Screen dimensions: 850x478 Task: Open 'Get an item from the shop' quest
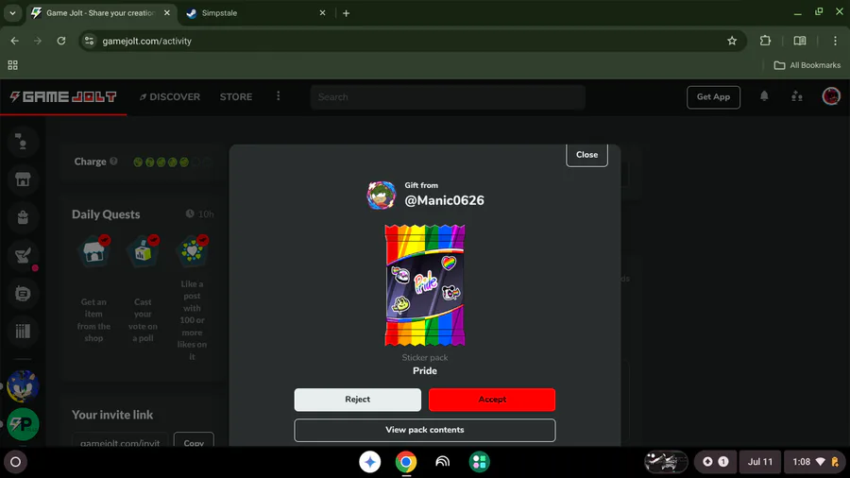click(x=93, y=289)
